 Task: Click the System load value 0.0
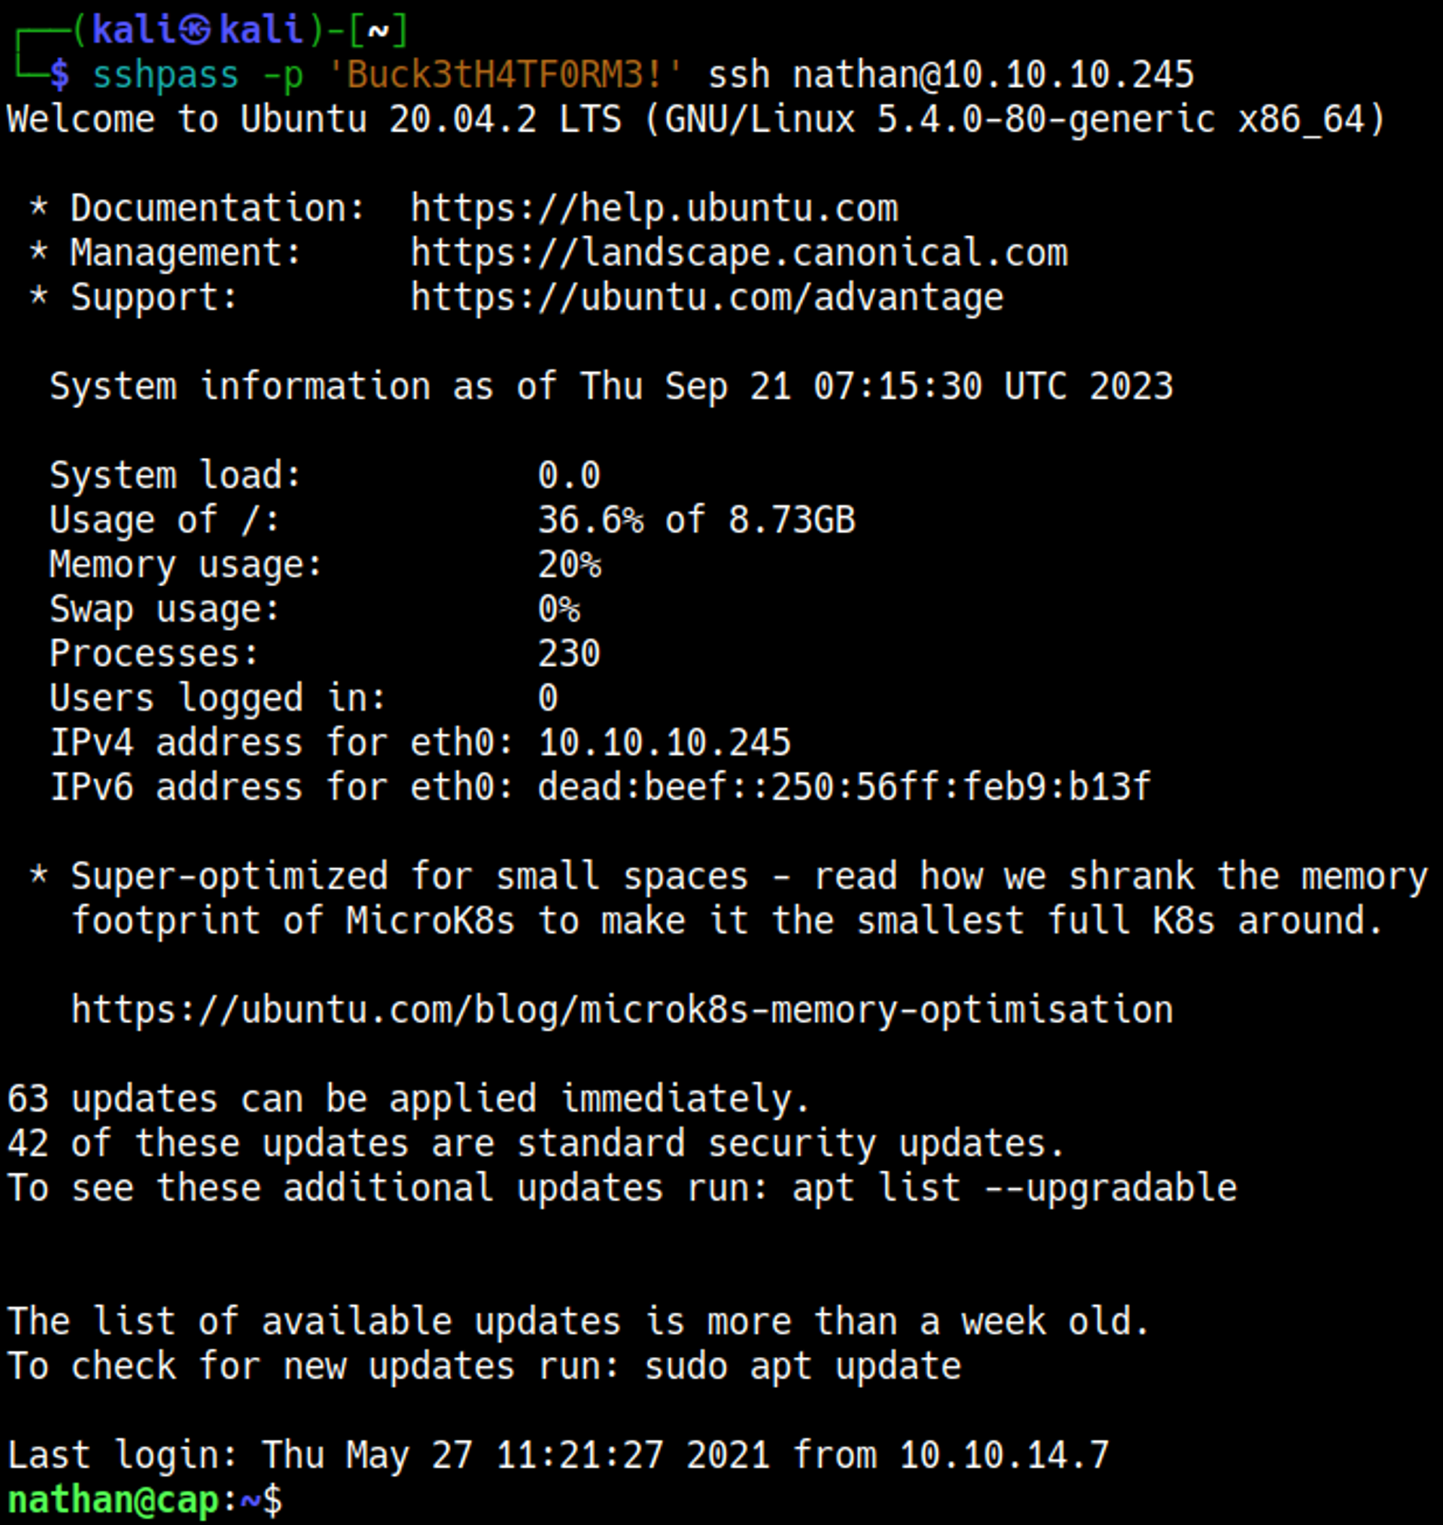pyautogui.click(x=569, y=475)
